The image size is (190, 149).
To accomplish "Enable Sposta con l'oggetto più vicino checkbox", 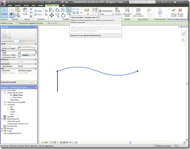I will (x=18, y=23).
